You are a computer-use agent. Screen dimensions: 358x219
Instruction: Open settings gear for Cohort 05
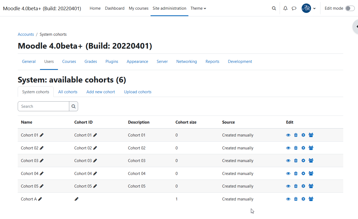coord(303,186)
